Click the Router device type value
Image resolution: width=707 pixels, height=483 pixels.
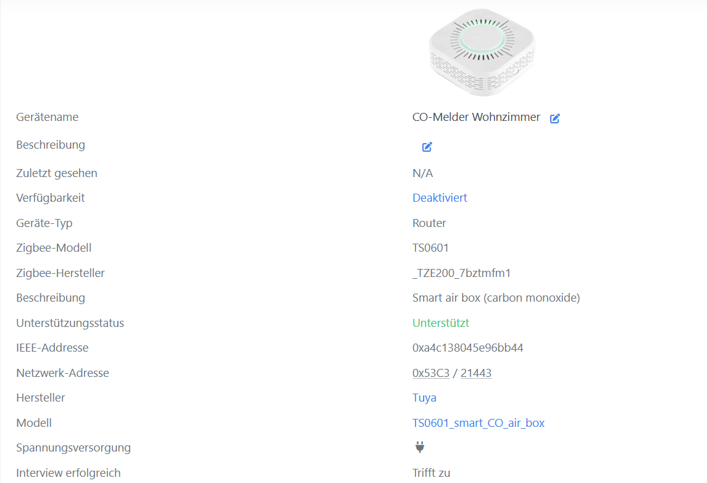[x=429, y=223]
